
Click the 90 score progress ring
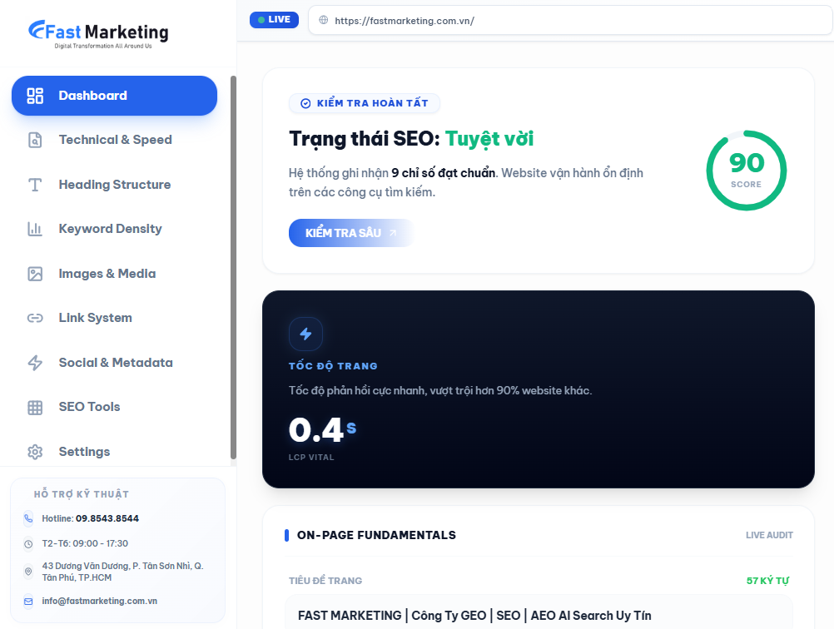pyautogui.click(x=747, y=170)
